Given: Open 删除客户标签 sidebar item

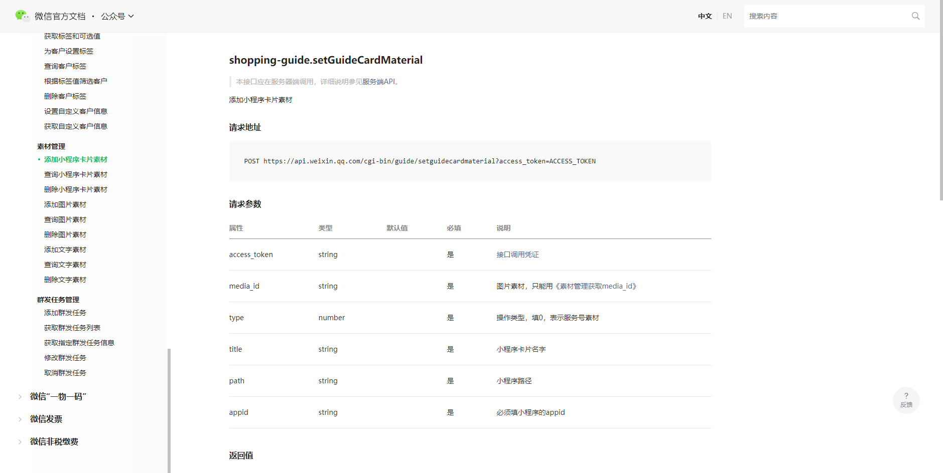Looking at the screenshot, I should (65, 96).
